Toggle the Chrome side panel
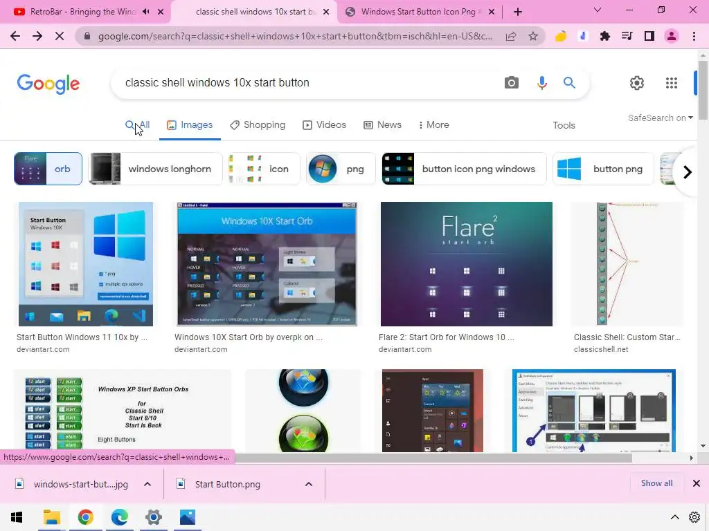709x531 pixels. (649, 36)
